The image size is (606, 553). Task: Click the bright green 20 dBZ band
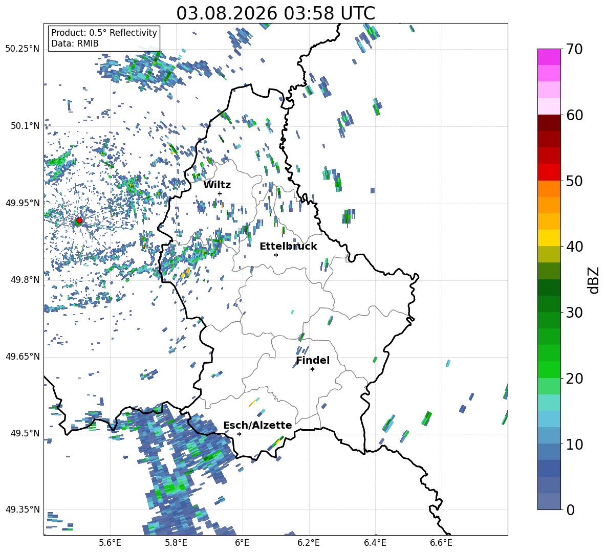pos(549,369)
